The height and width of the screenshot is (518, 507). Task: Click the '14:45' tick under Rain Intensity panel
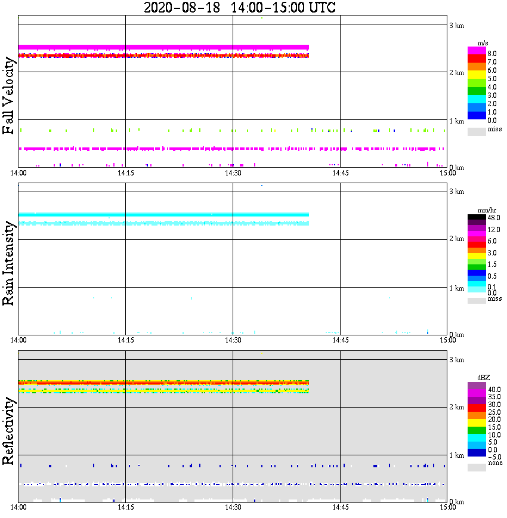coord(340,340)
